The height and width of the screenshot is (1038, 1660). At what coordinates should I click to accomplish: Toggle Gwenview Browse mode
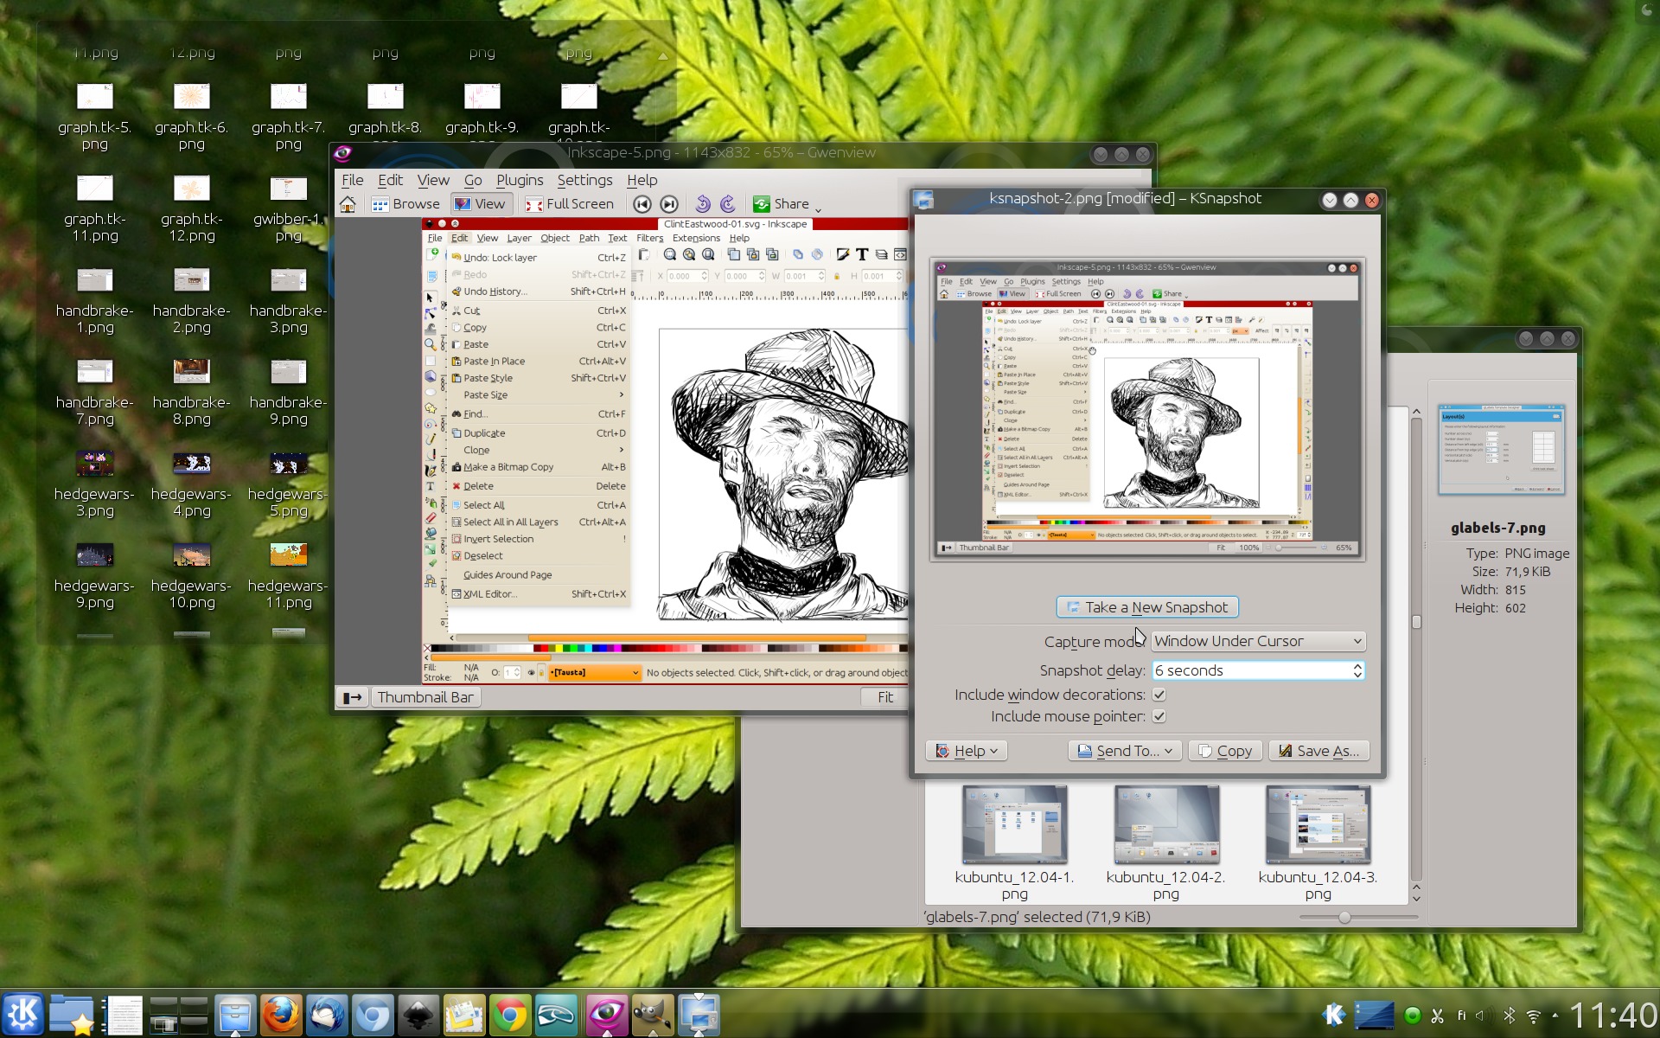pos(405,204)
